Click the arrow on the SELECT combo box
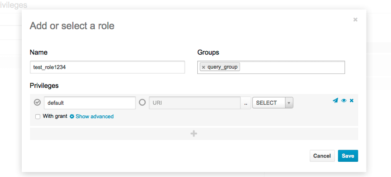Screen dimensions: 391x177 (x=289, y=103)
